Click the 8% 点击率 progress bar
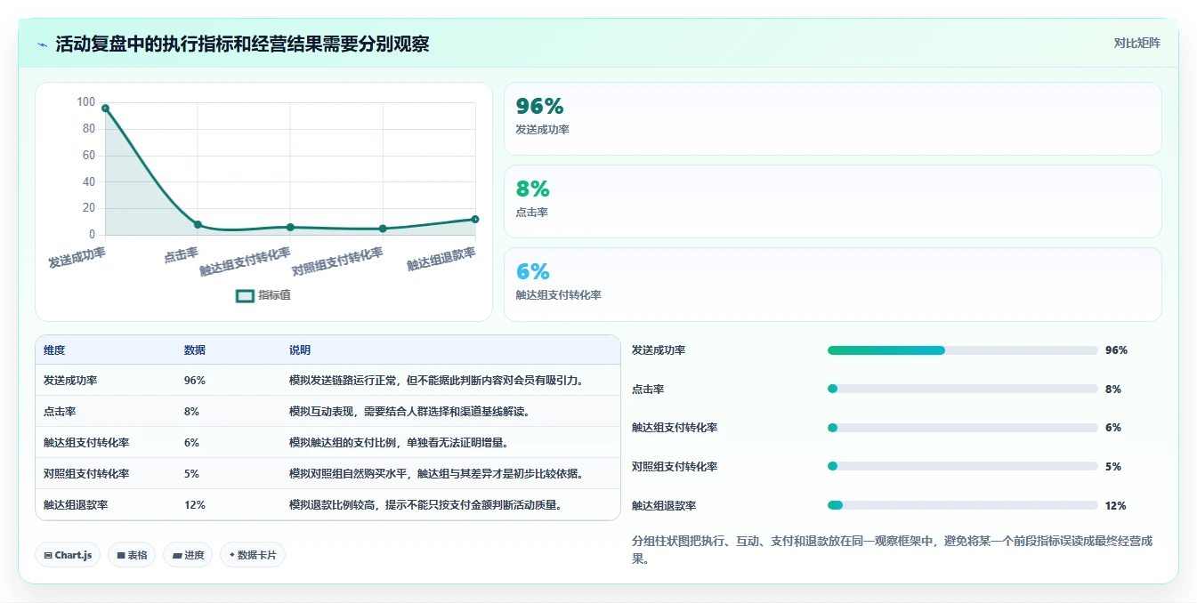The image size is (1197, 603). click(x=962, y=389)
